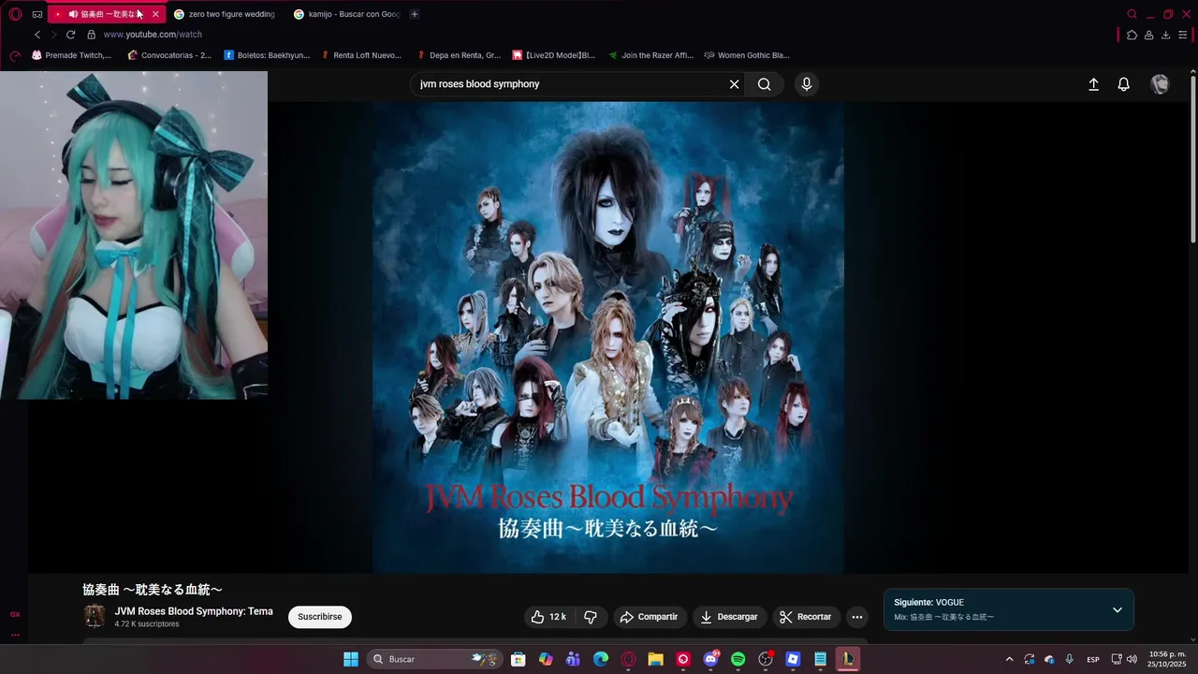The height and width of the screenshot is (674, 1198).
Task: Open Copilot from the taskbar
Action: click(x=546, y=659)
